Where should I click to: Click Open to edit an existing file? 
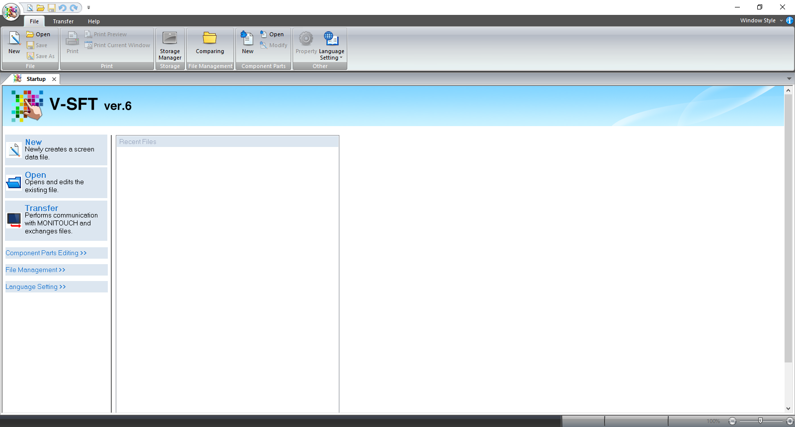pos(56,183)
